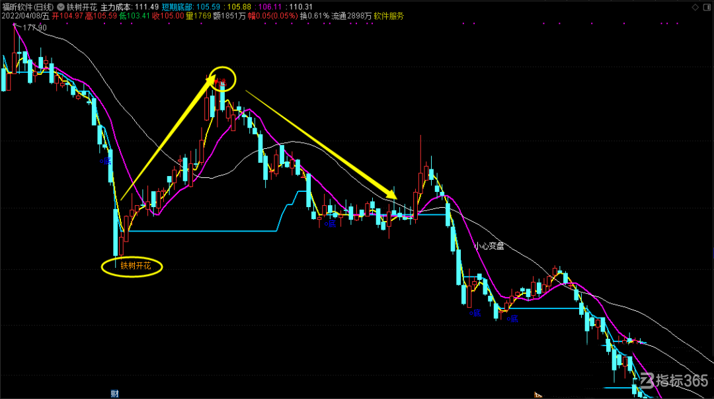Image resolution: width=714 pixels, height=399 pixels.
Task: Click the change value 幅0.05(0.05%)
Action: (x=273, y=16)
